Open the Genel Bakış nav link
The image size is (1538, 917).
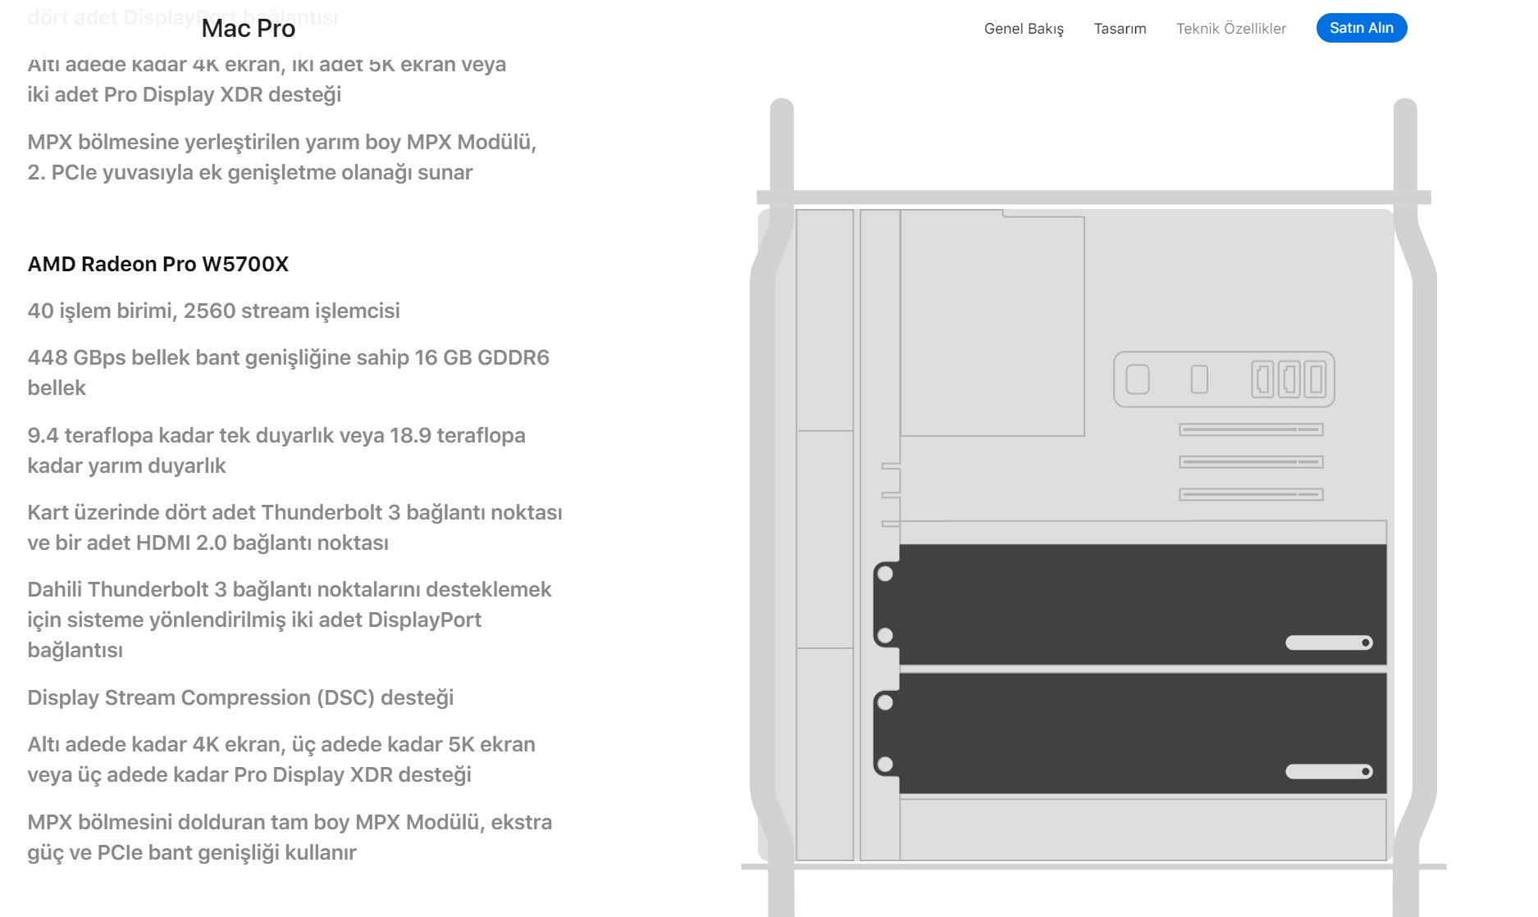click(x=1024, y=29)
